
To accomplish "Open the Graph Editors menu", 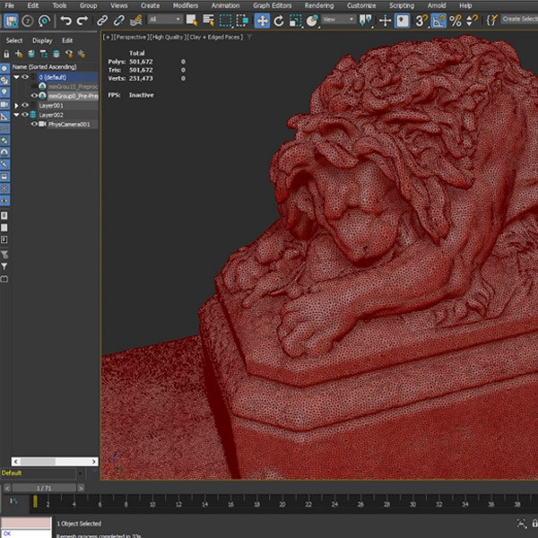I will (272, 5).
